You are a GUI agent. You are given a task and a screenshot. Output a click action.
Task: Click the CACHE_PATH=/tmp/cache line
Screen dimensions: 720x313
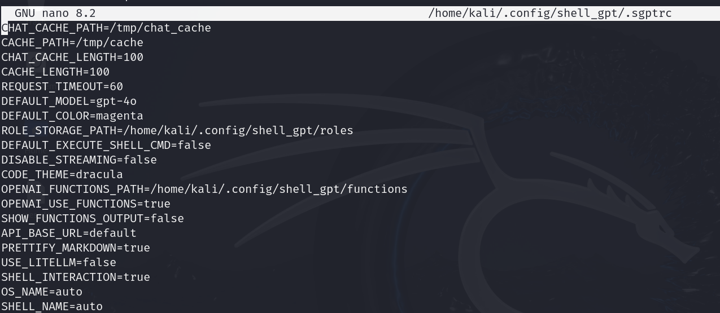72,42
